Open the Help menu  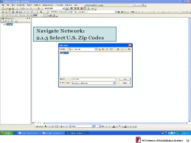76,5
